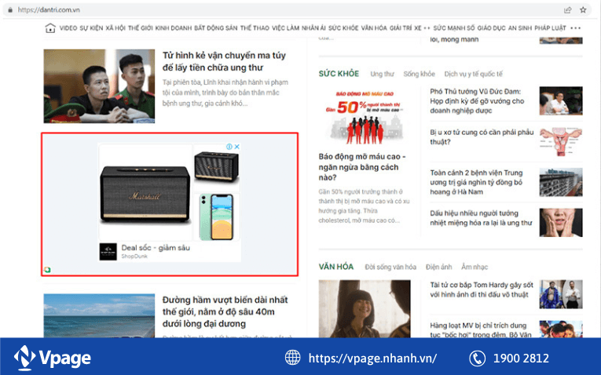Open the PHÁP LUẬT section
The image size is (601, 375).
(x=550, y=28)
